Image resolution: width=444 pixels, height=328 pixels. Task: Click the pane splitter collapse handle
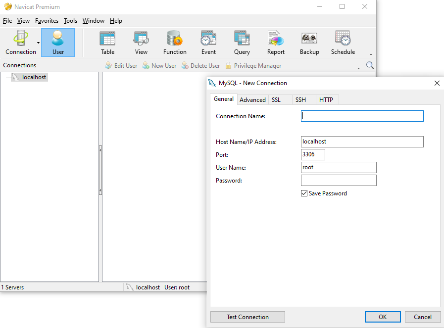click(x=100, y=170)
